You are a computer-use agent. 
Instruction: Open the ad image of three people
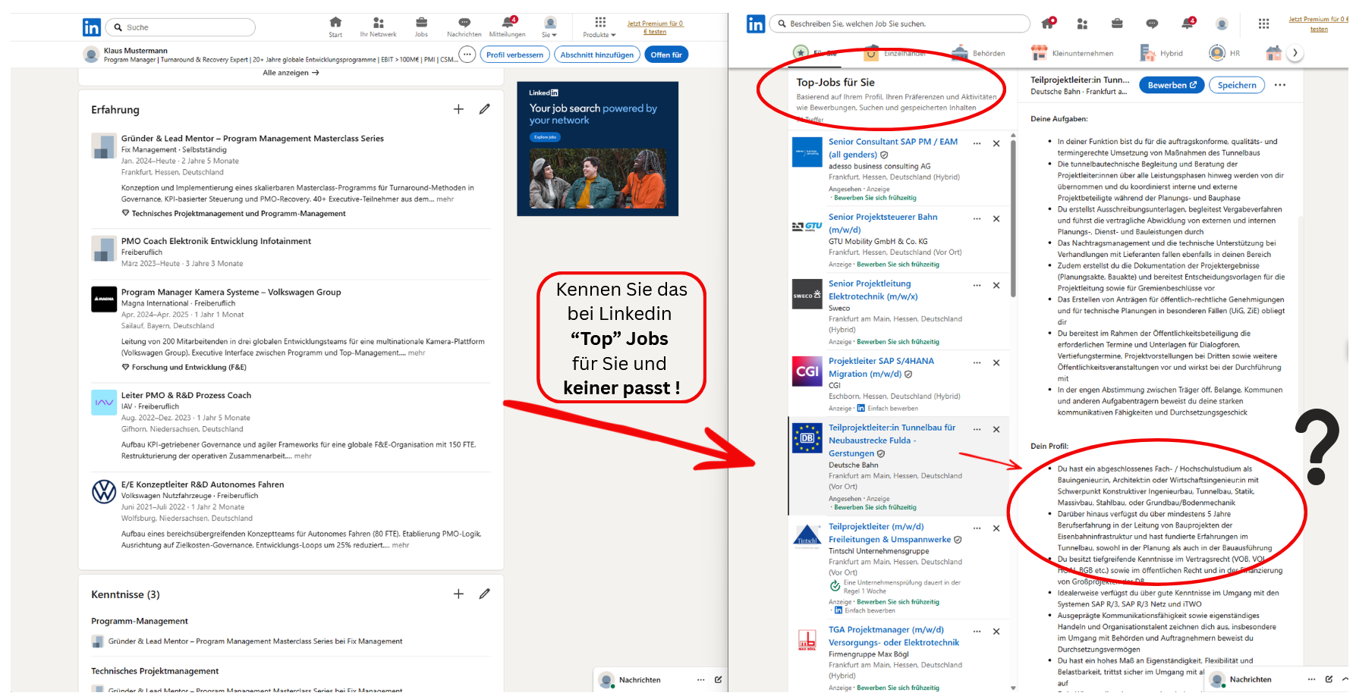tap(597, 178)
